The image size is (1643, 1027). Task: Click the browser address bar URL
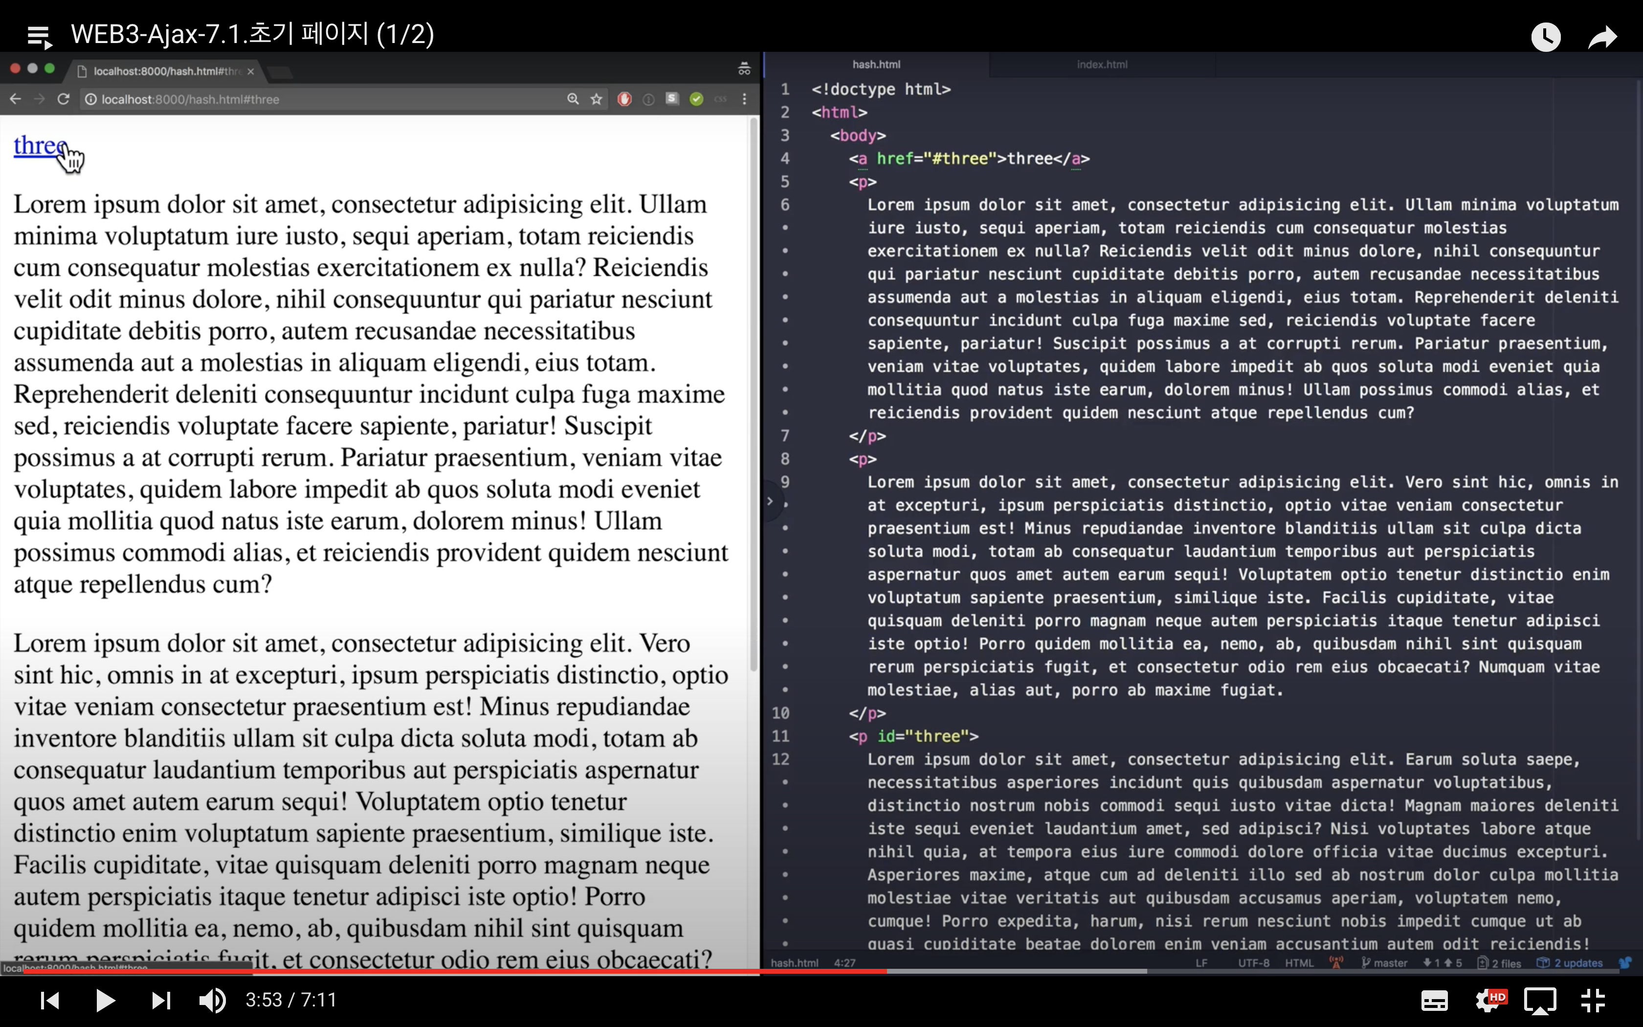click(190, 99)
